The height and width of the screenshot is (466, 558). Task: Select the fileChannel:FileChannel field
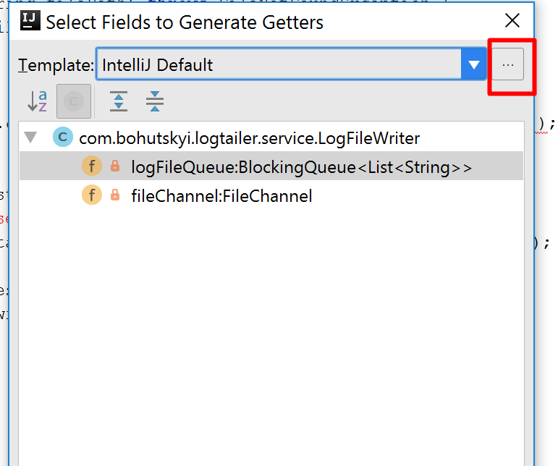pos(271,195)
